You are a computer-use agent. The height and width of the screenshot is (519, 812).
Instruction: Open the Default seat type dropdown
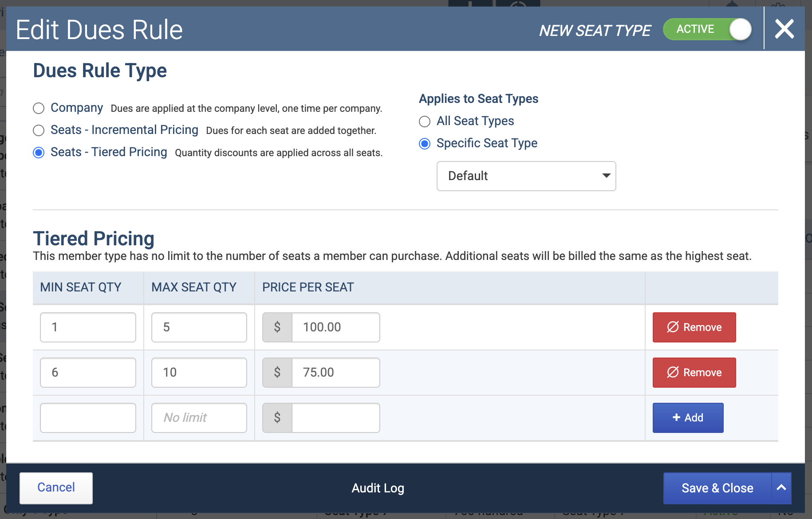click(526, 176)
